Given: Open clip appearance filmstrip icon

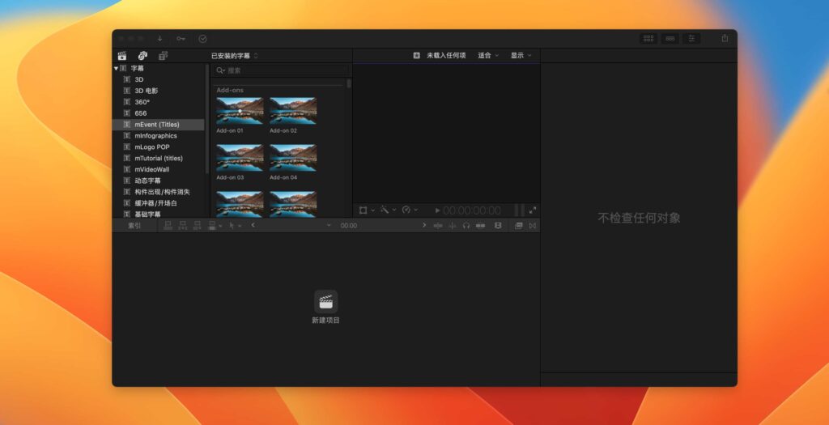Looking at the screenshot, I should 498,226.
